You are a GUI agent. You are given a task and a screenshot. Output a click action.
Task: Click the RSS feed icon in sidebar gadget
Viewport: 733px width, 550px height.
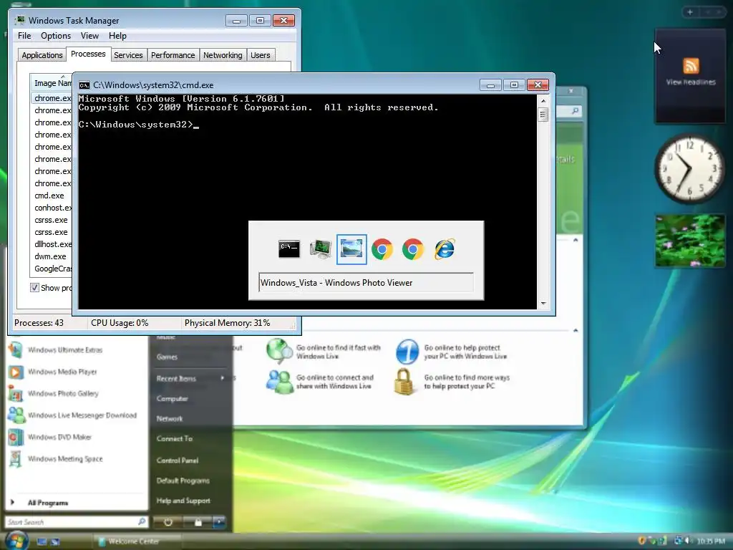coord(691,65)
